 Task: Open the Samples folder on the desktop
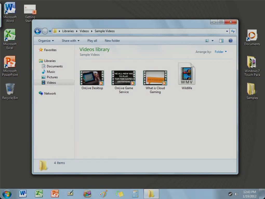[252, 91]
